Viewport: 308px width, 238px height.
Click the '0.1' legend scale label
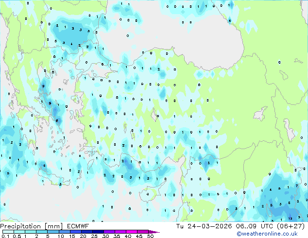[5, 236]
